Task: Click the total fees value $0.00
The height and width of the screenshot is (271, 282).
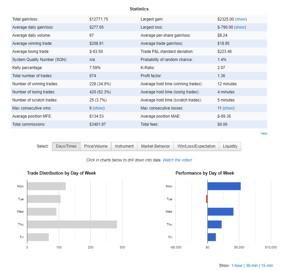Action: [222, 124]
